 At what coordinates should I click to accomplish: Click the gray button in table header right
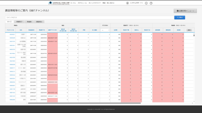[189, 30]
